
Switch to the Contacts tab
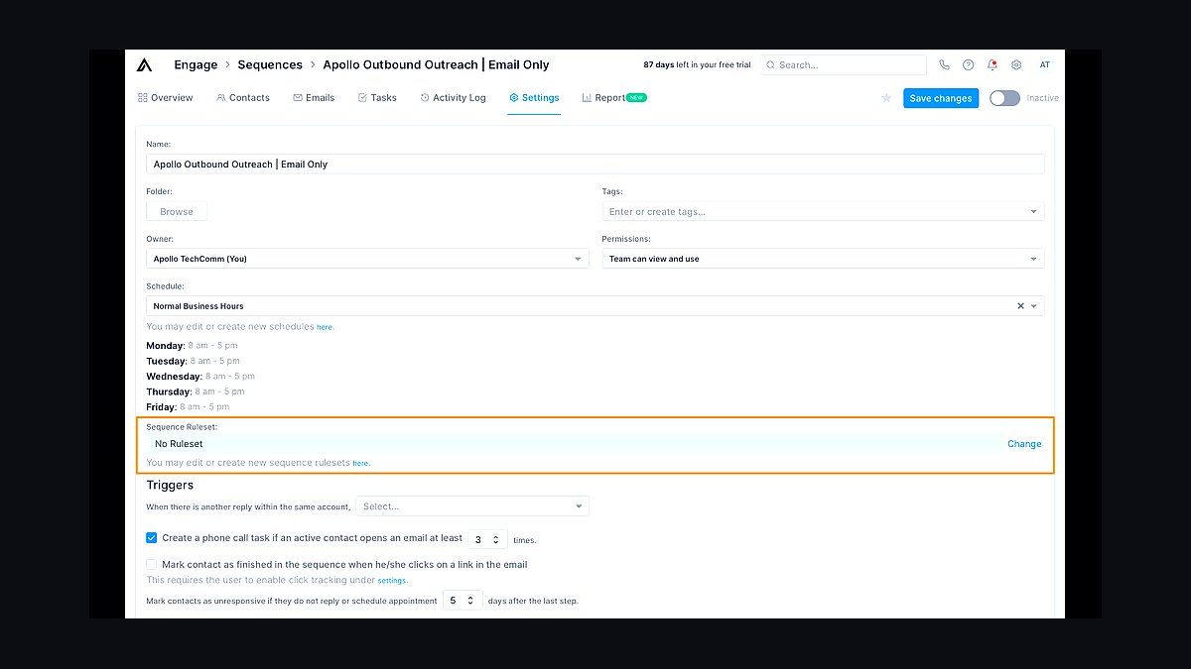[x=242, y=98]
